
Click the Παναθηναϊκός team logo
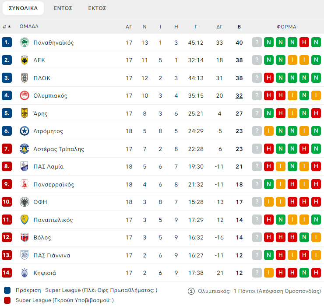24,42
